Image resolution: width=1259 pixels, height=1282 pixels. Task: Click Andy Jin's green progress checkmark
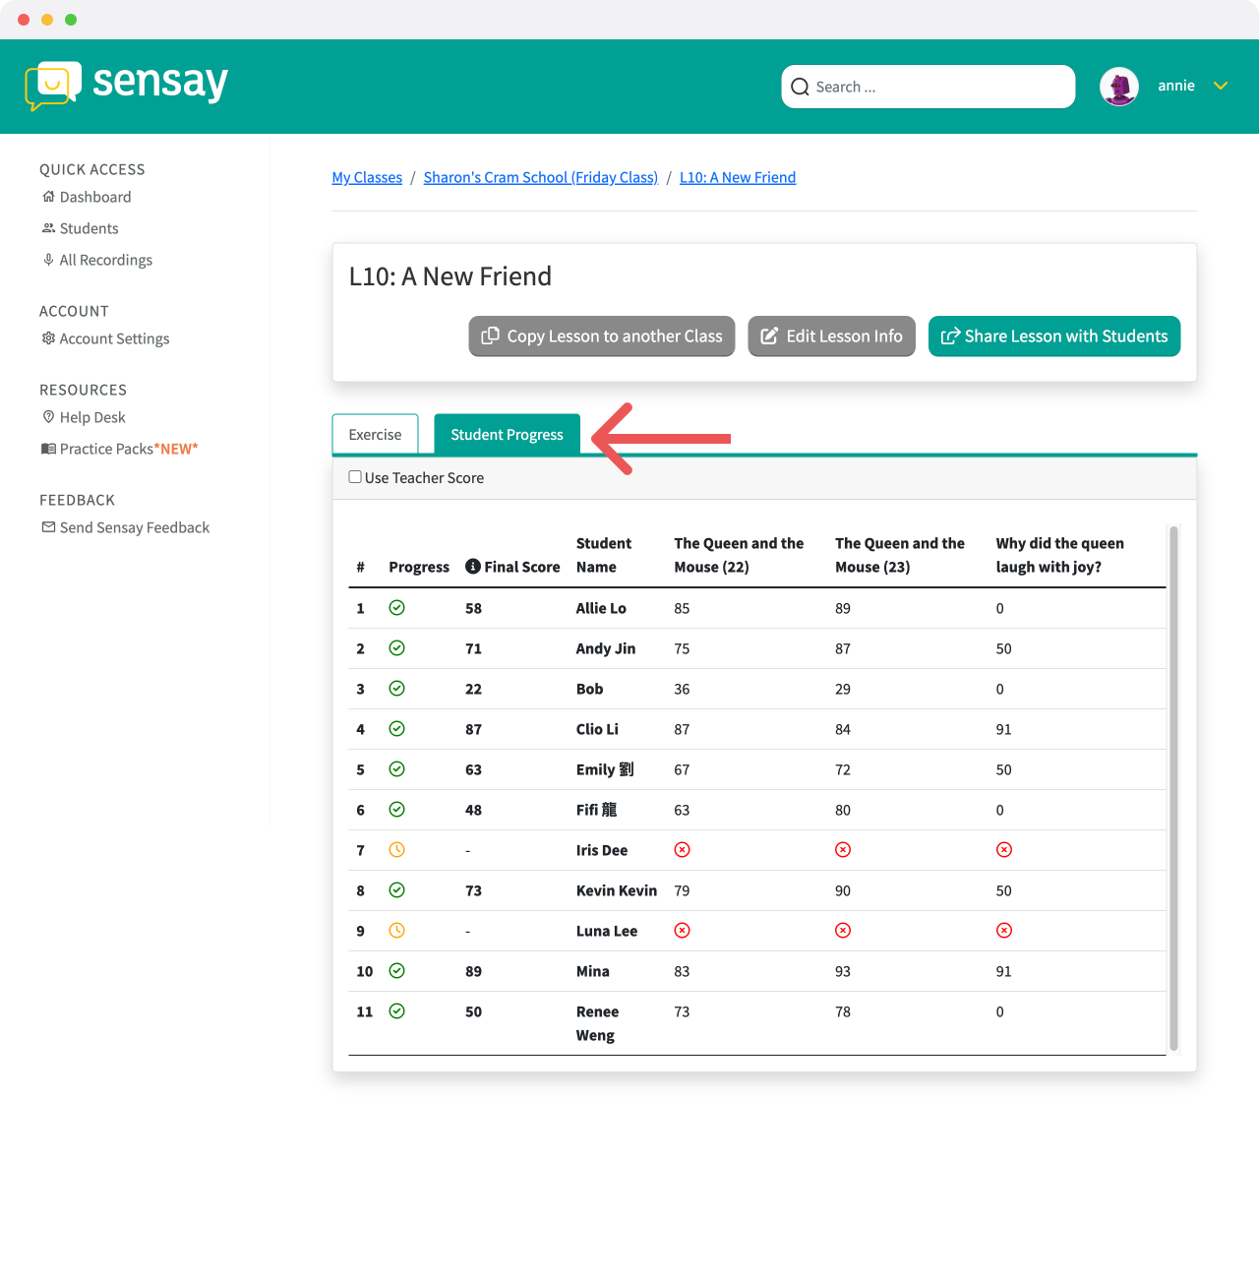tap(397, 648)
